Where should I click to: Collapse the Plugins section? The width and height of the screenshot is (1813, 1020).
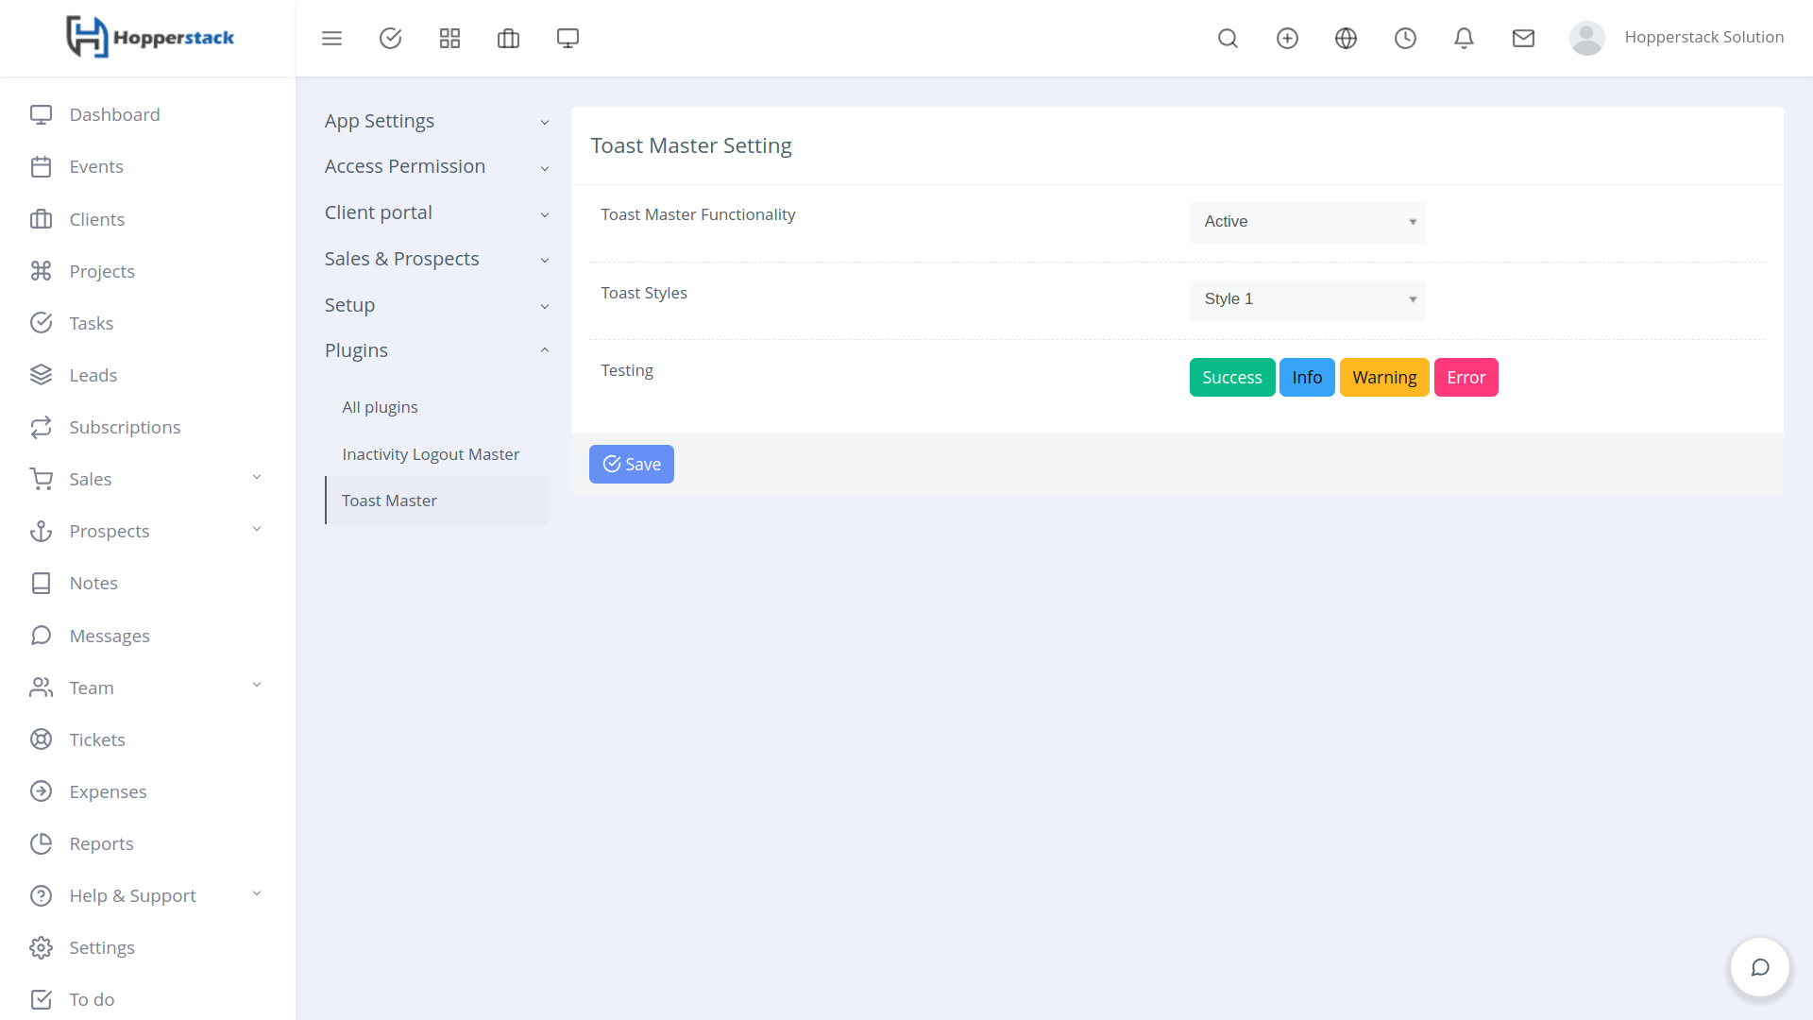[x=435, y=350]
